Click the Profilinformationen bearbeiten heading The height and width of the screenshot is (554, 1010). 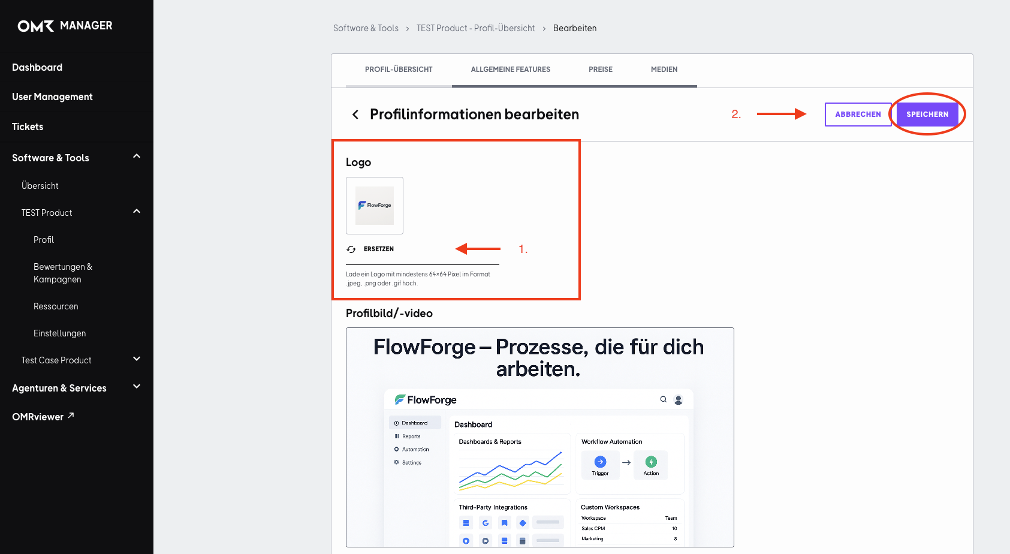tap(474, 115)
